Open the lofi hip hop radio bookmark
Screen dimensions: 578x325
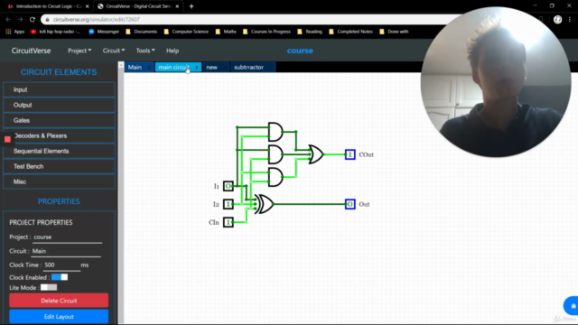point(55,32)
